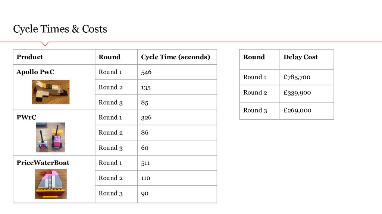382x214 pixels.
Task: Click the Apollo PwC product name
Action: coord(35,72)
